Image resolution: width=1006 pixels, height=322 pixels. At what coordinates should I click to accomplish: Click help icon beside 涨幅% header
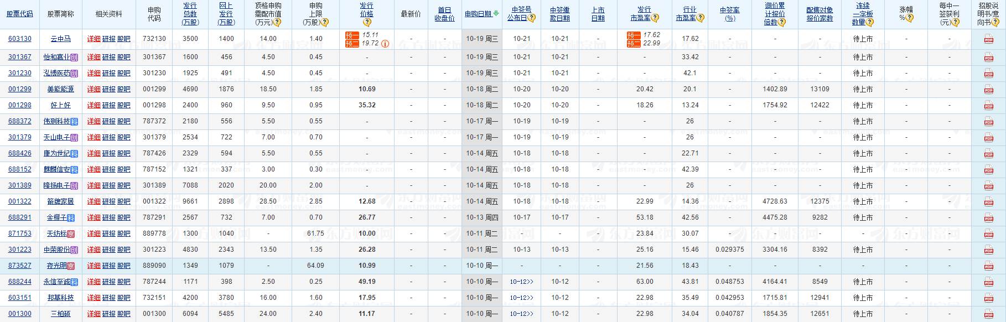click(x=910, y=18)
